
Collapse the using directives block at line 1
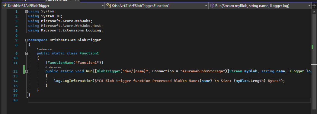27,11
